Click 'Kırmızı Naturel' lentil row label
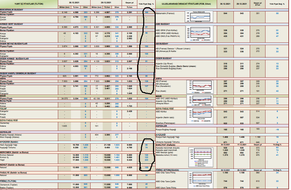This screenshot has width=291, height=190. tap(7, 155)
